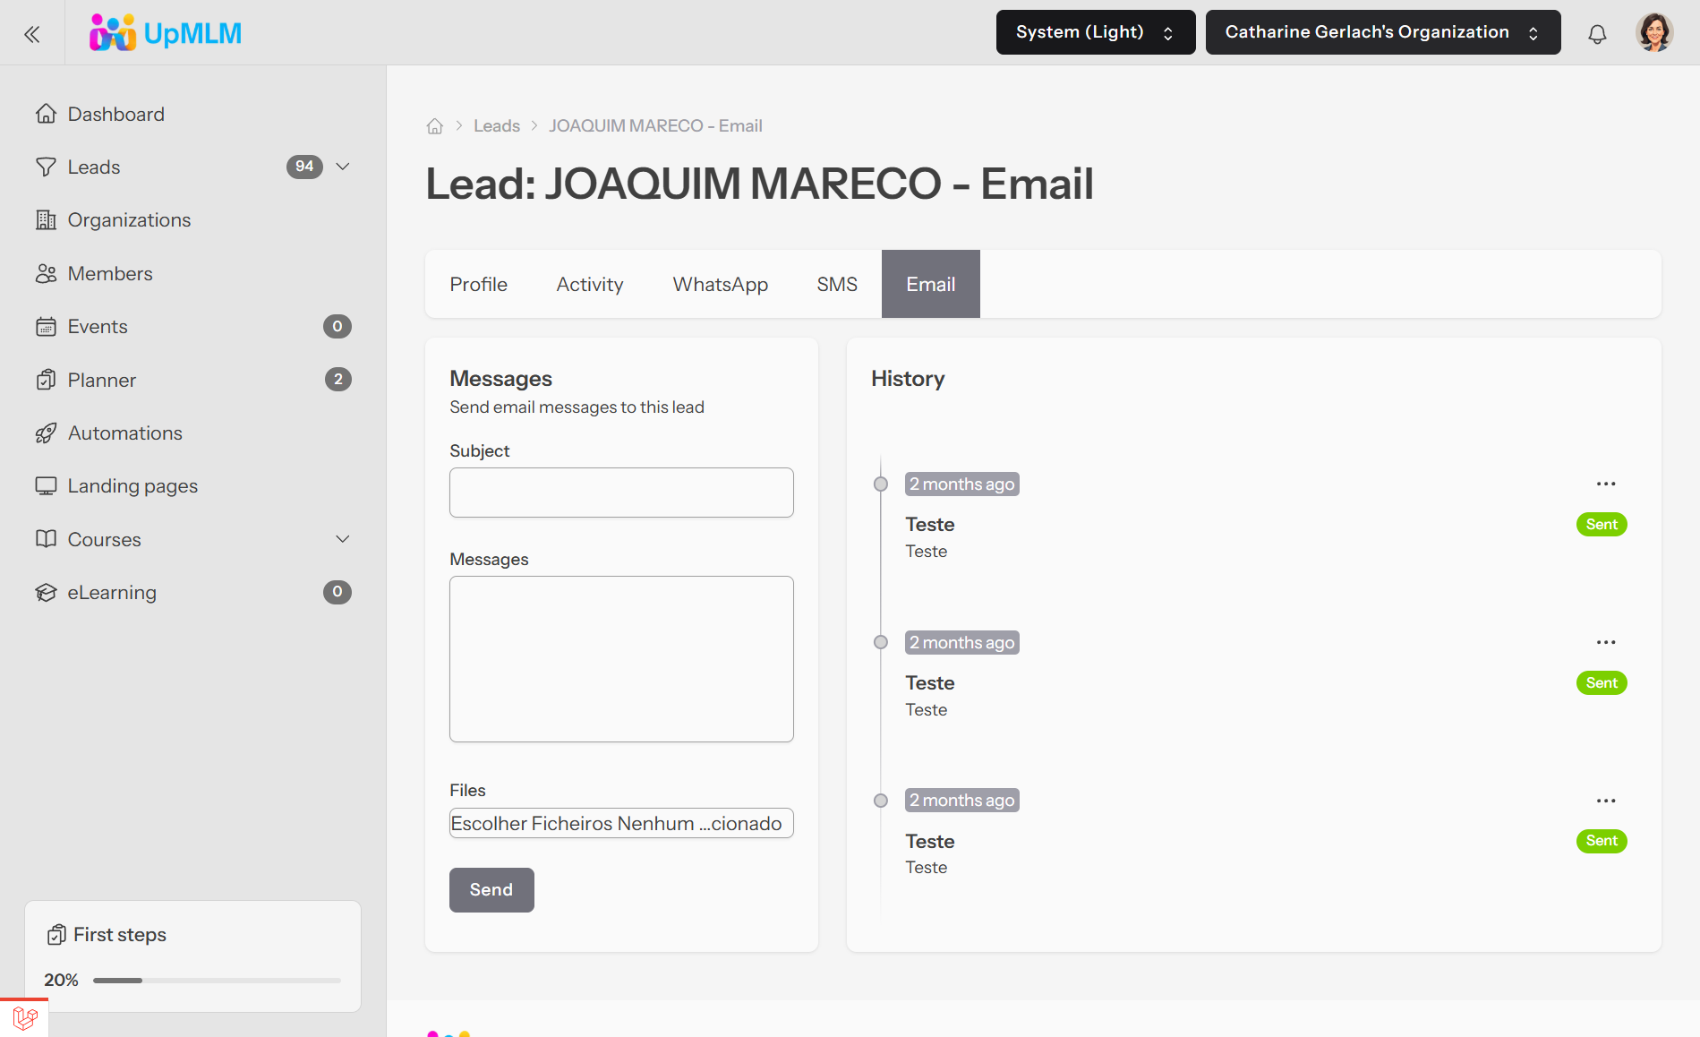Screen dimensions: 1700x1037
Task: Switch to the WhatsApp tab
Action: (720, 285)
